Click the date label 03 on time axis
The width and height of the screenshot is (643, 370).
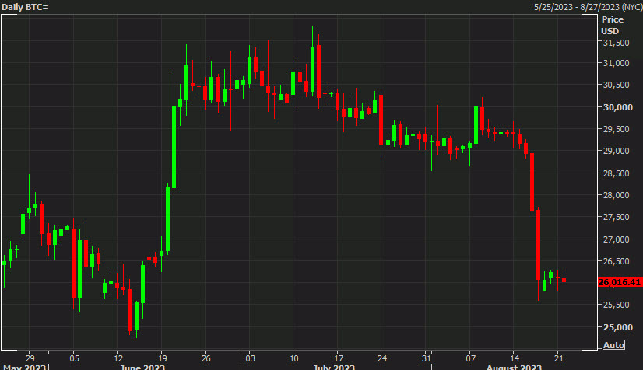click(250, 358)
